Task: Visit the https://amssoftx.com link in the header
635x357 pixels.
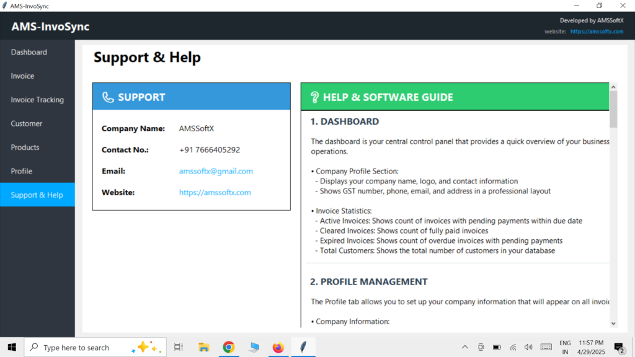Action: [597, 32]
